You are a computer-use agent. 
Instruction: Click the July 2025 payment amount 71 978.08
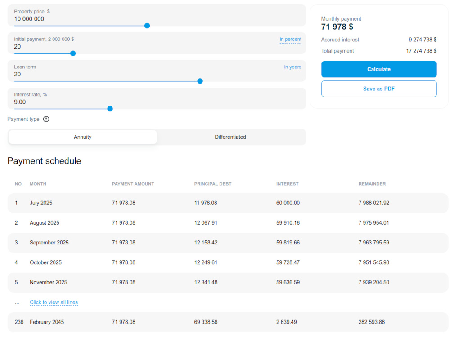pyautogui.click(x=123, y=203)
